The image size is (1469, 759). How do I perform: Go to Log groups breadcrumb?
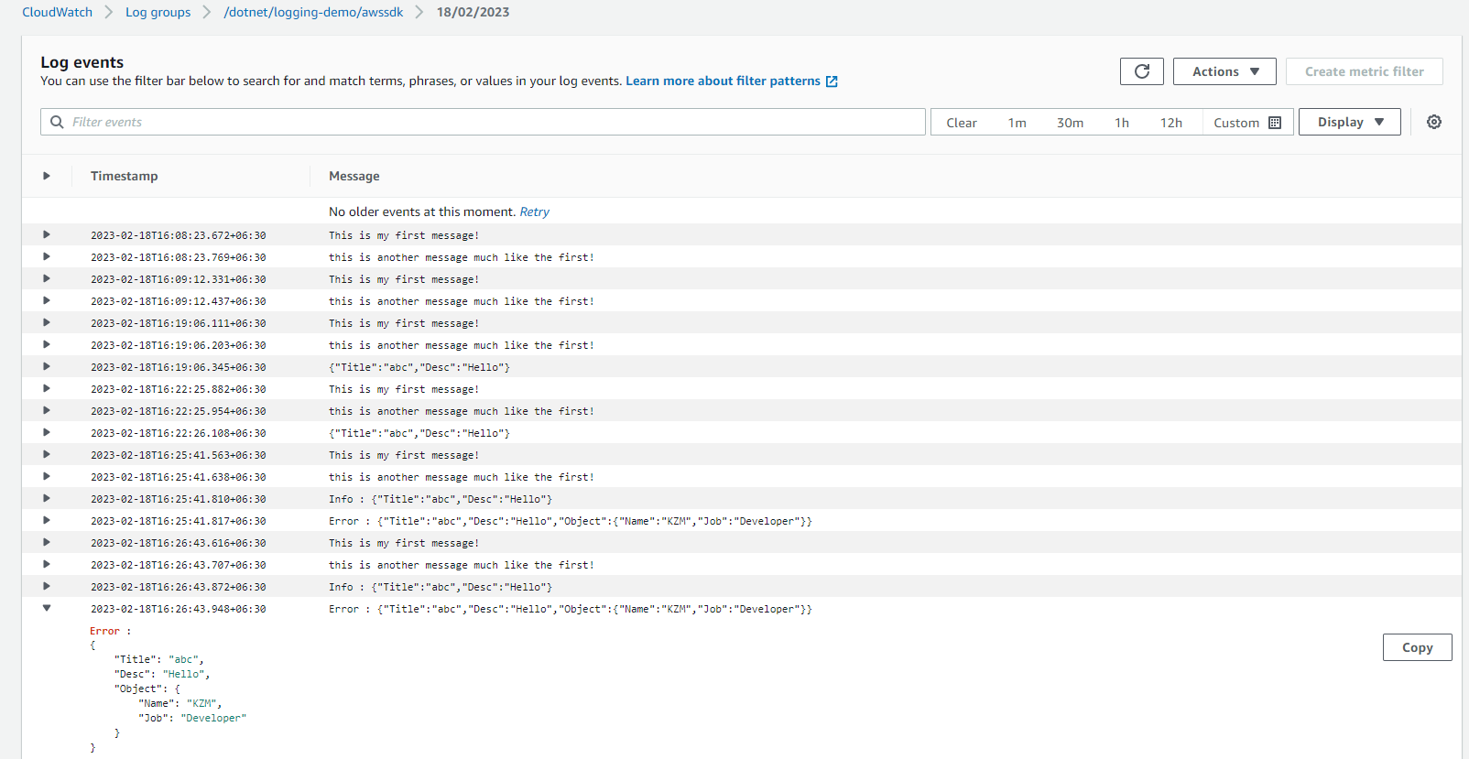click(158, 12)
